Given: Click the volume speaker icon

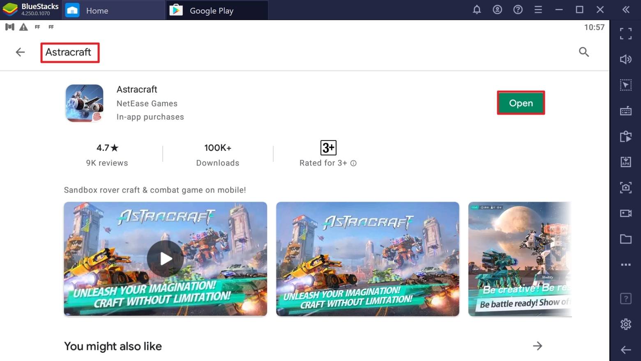Looking at the screenshot, I should click(x=626, y=59).
